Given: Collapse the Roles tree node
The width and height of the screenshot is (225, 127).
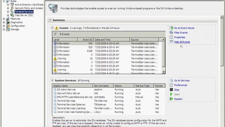Looking at the screenshot, I should click(4, 1).
